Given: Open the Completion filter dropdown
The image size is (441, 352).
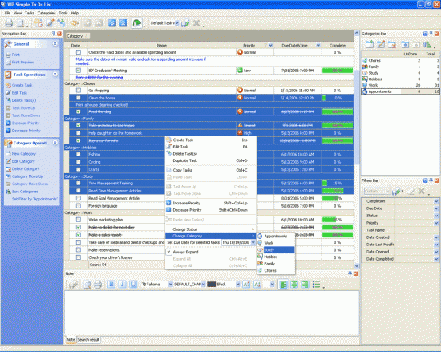Looking at the screenshot, I should point(436,201).
